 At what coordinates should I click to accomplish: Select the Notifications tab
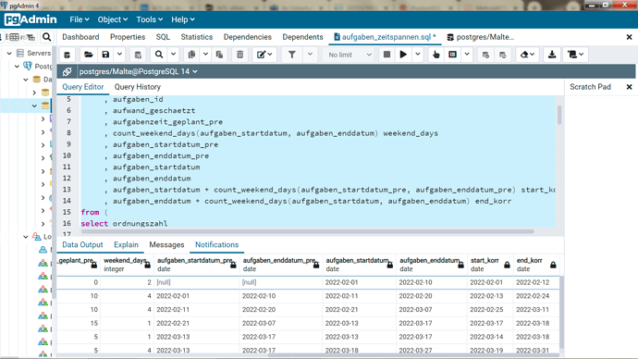pyautogui.click(x=216, y=244)
